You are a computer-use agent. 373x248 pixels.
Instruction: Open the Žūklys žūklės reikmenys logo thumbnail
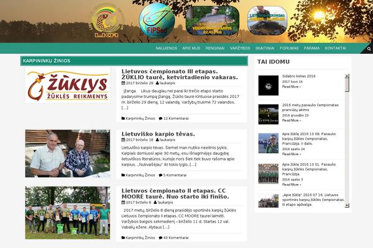(x=68, y=86)
